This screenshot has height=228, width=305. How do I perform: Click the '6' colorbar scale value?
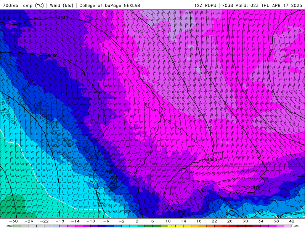coord(152,221)
